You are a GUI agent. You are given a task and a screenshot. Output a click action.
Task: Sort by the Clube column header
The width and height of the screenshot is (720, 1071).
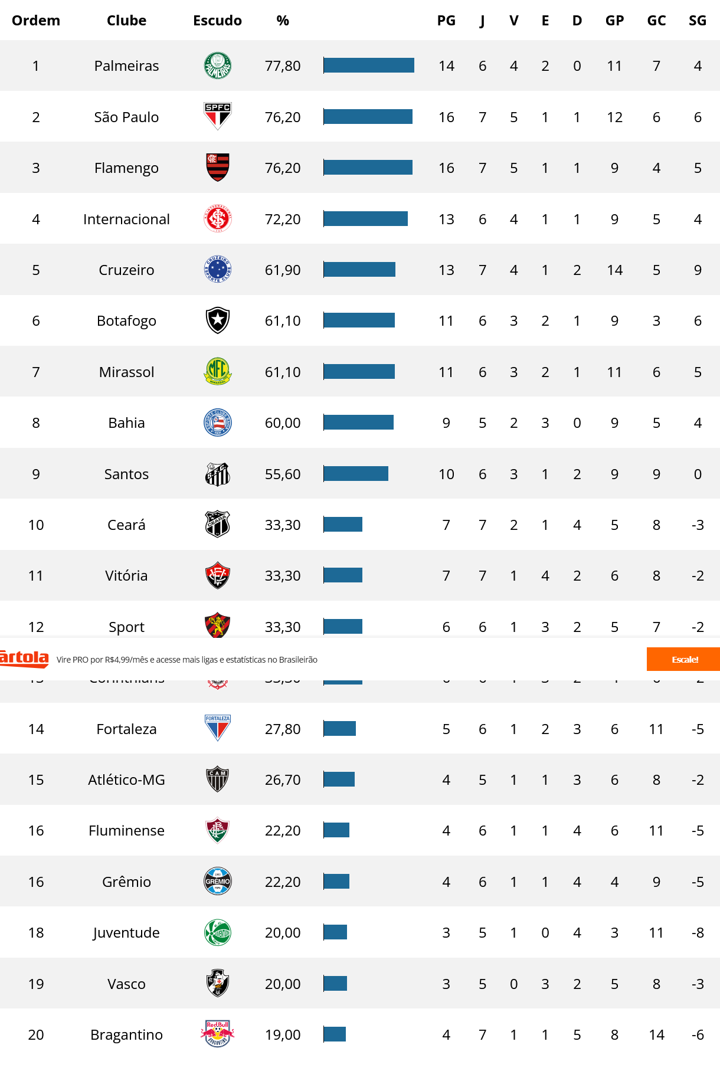point(126,21)
